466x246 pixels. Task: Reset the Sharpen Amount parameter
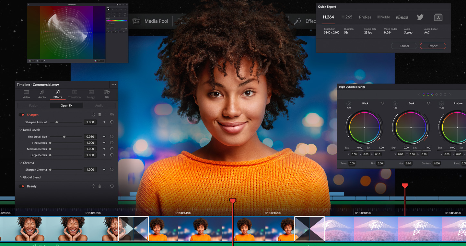[111, 122]
